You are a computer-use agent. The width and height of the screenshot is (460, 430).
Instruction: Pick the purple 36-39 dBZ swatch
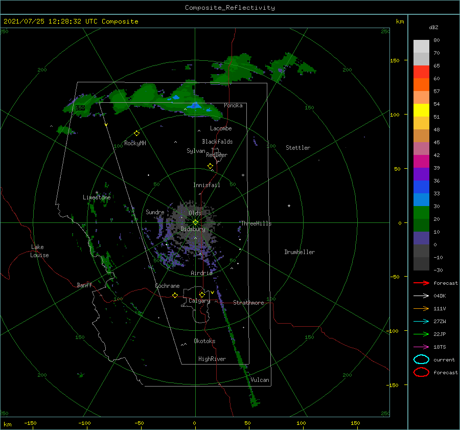tap(421, 174)
